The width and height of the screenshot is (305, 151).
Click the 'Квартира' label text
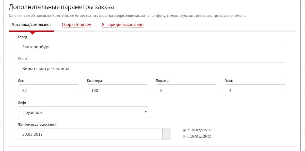94,81
